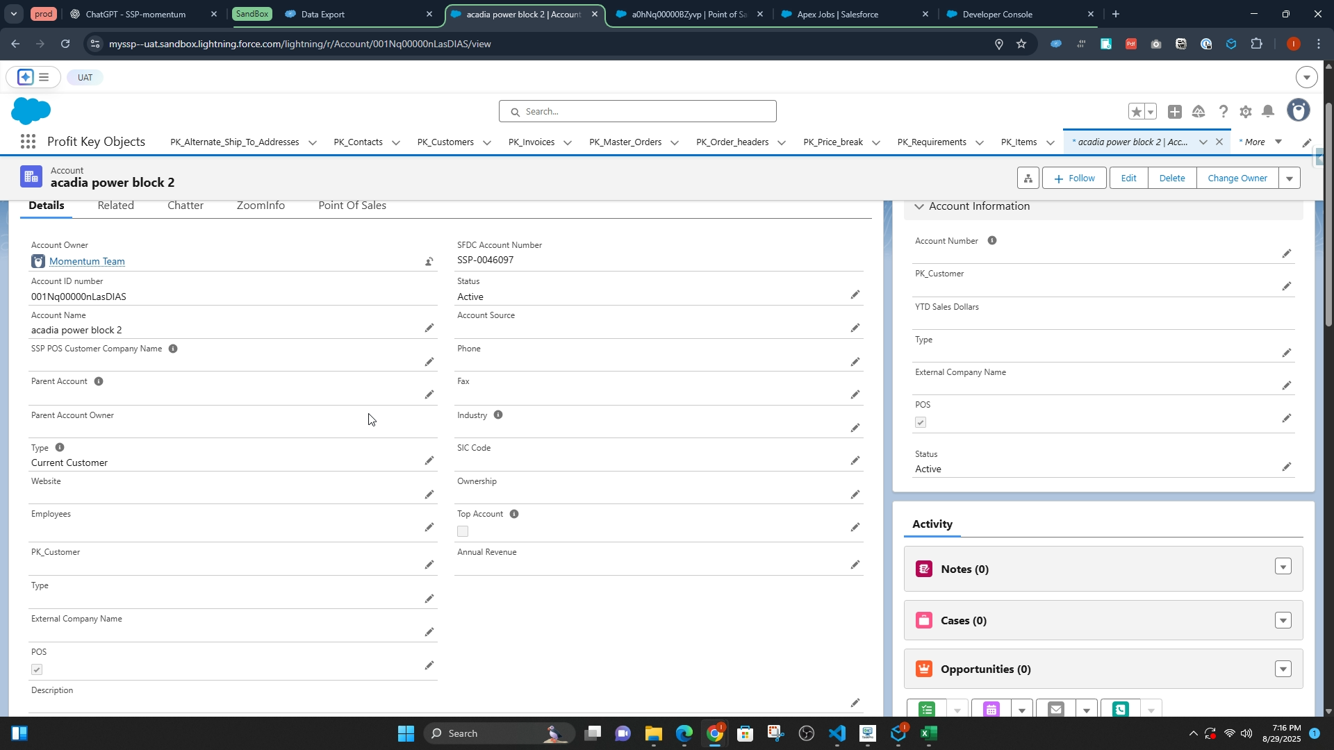Image resolution: width=1334 pixels, height=750 pixels.
Task: Edit Account Name with pencil icon
Action: point(429,328)
